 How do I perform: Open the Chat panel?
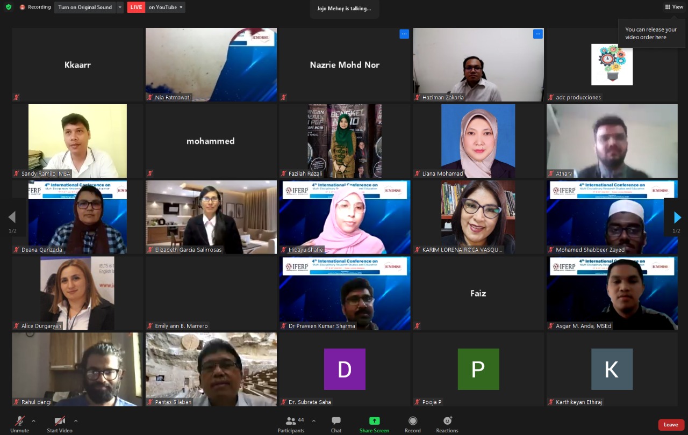point(336,424)
